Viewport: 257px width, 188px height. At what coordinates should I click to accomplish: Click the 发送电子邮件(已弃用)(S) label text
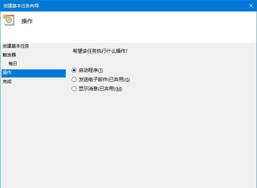[x=104, y=79]
